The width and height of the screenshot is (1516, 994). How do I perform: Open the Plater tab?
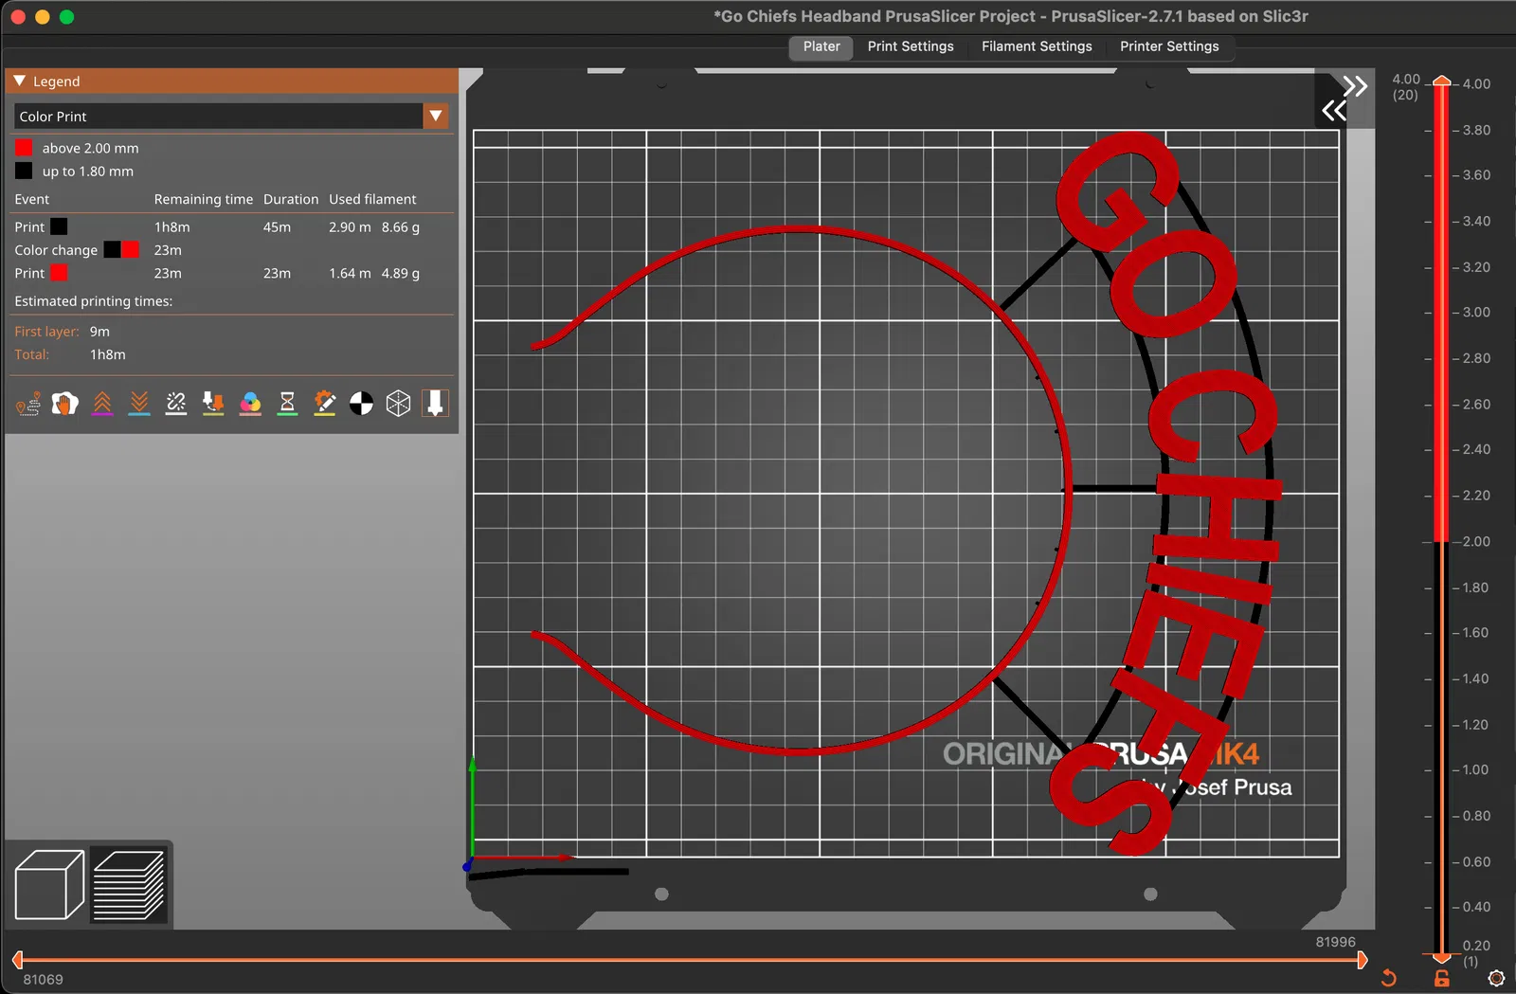821,46
